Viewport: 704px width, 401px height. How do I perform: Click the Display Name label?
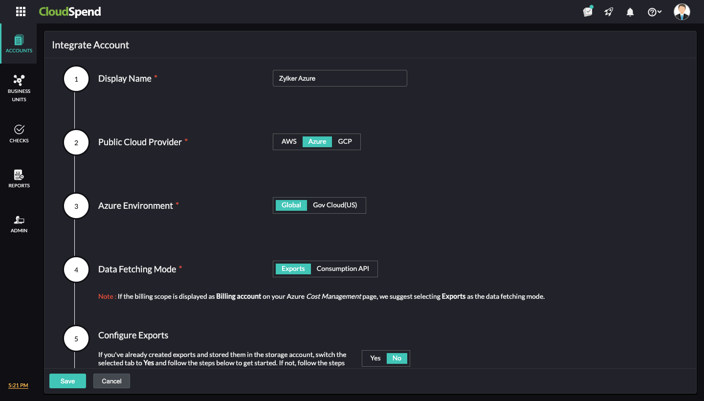tap(125, 78)
